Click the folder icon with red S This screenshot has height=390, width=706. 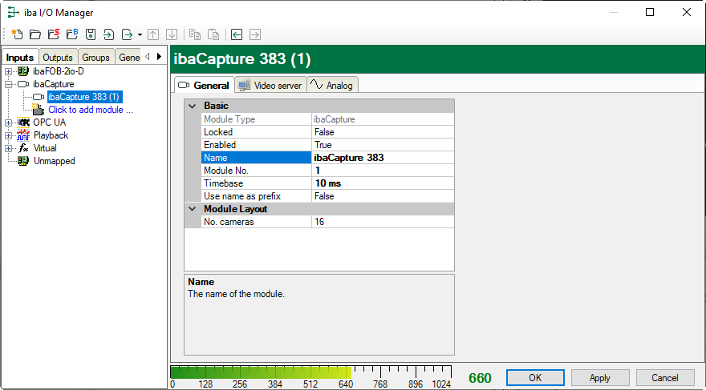coord(53,34)
